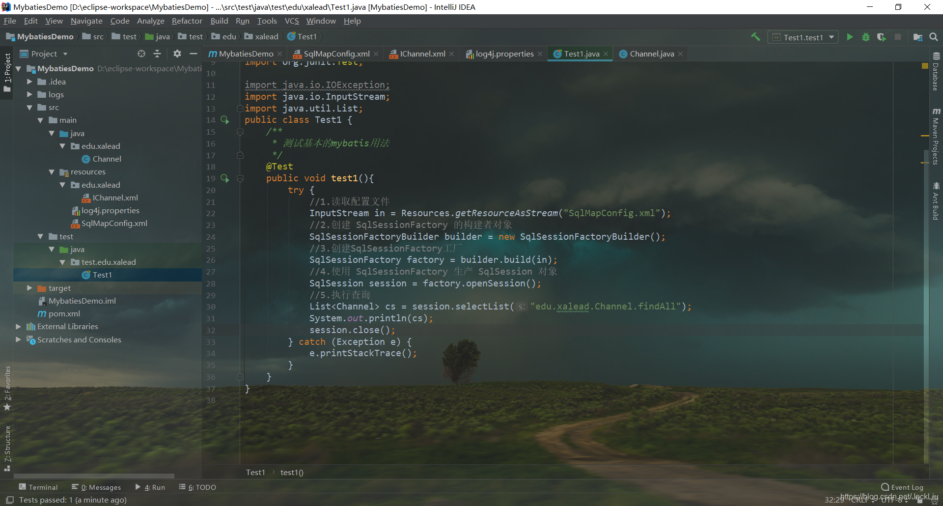The width and height of the screenshot is (943, 506).
Task: Select log4j.properties in project tree
Action: (x=105, y=211)
